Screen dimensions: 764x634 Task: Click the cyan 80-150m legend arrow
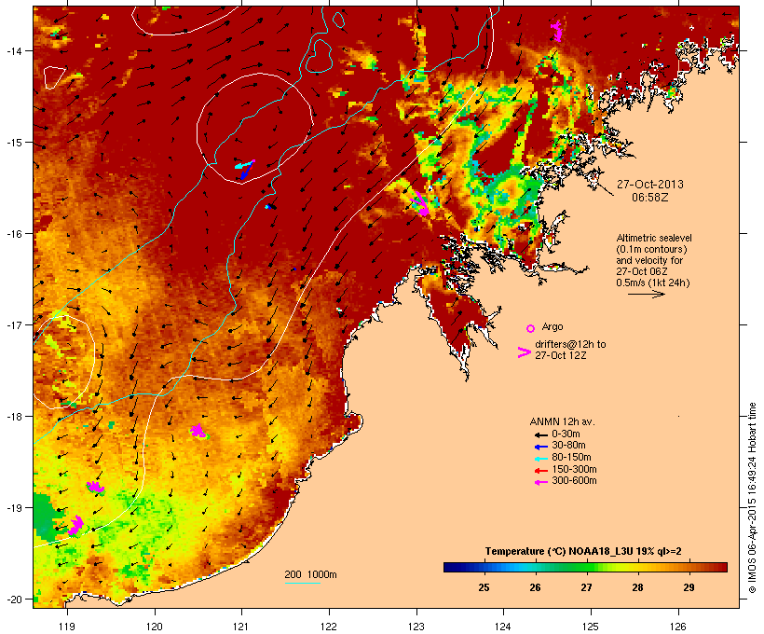coord(540,459)
